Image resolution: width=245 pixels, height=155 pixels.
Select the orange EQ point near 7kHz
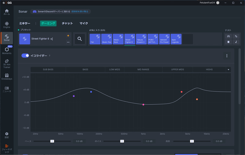(x=197, y=99)
